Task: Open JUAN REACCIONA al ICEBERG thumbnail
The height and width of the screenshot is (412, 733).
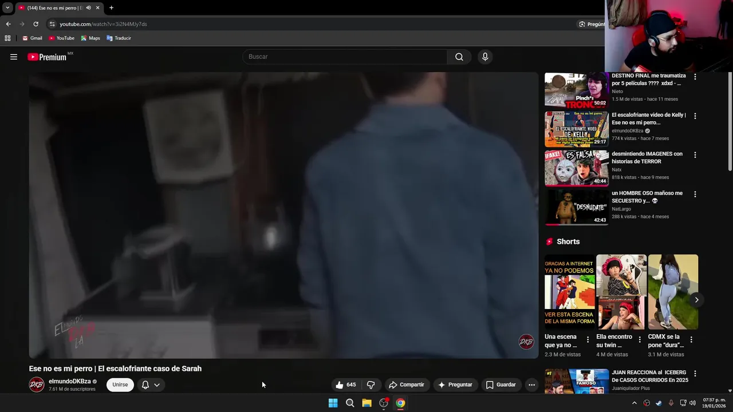Action: [x=577, y=382]
